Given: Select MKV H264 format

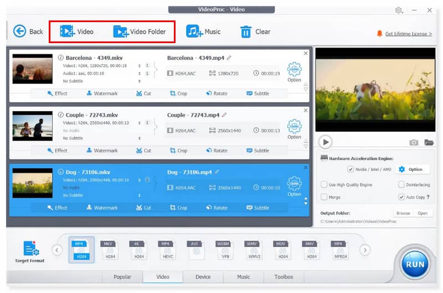Looking at the screenshot, I should pos(110,250).
